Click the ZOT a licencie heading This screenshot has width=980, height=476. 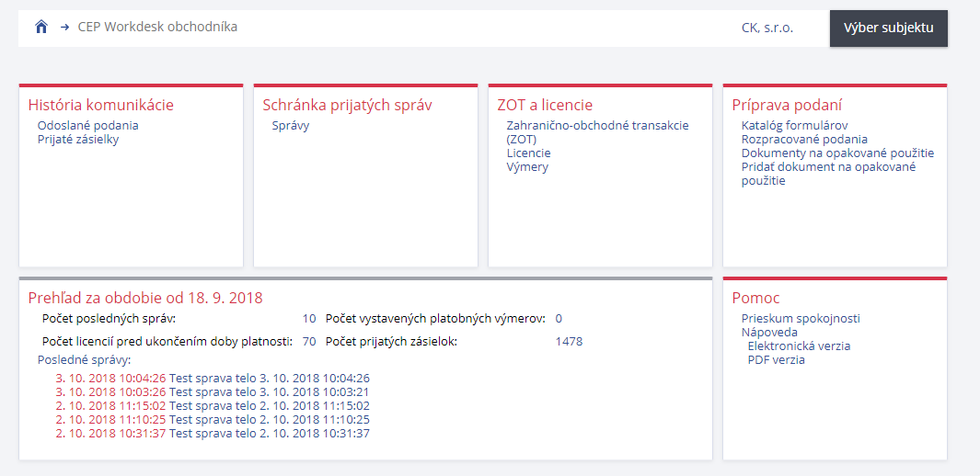click(x=545, y=105)
